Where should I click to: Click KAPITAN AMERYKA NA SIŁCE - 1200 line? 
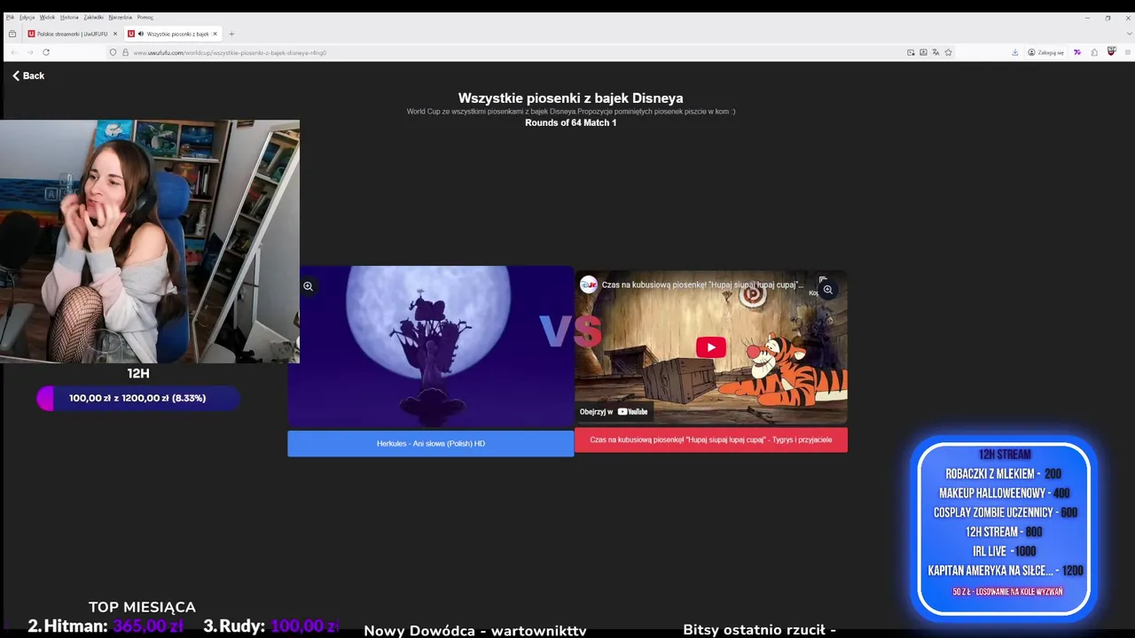(x=1005, y=571)
